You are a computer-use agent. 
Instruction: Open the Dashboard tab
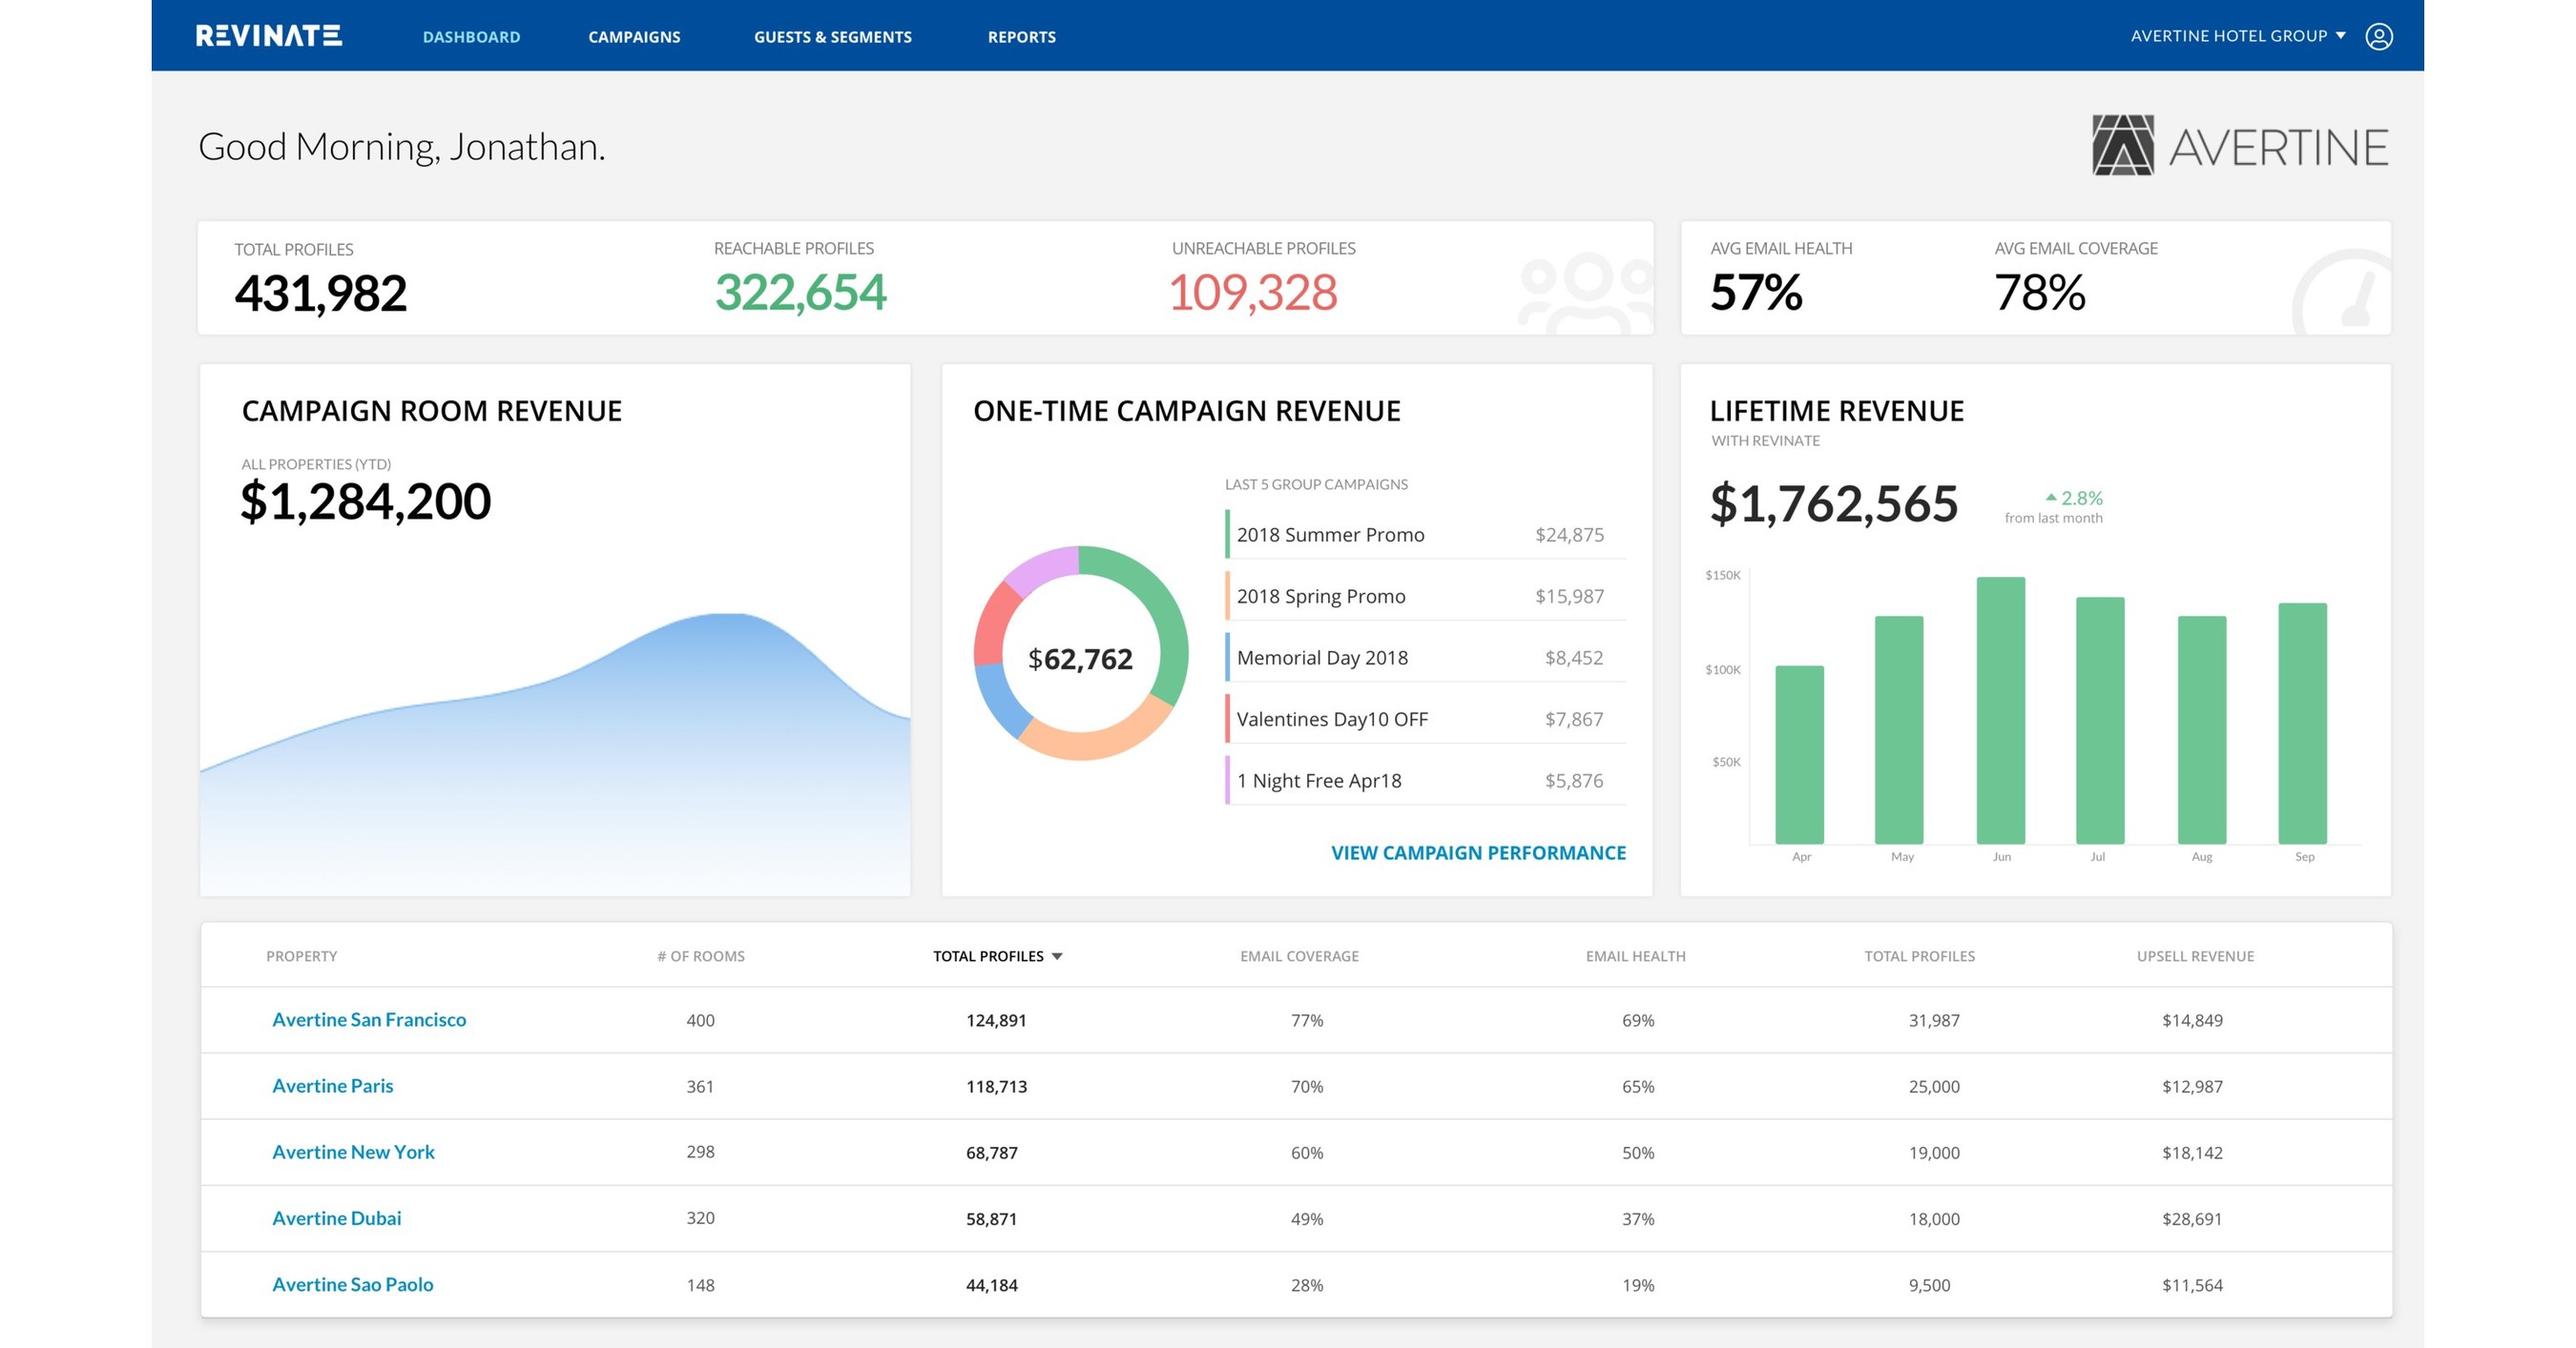[x=471, y=37]
